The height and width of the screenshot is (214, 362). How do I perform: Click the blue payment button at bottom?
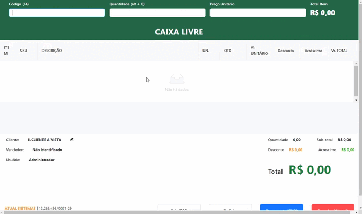281,208
